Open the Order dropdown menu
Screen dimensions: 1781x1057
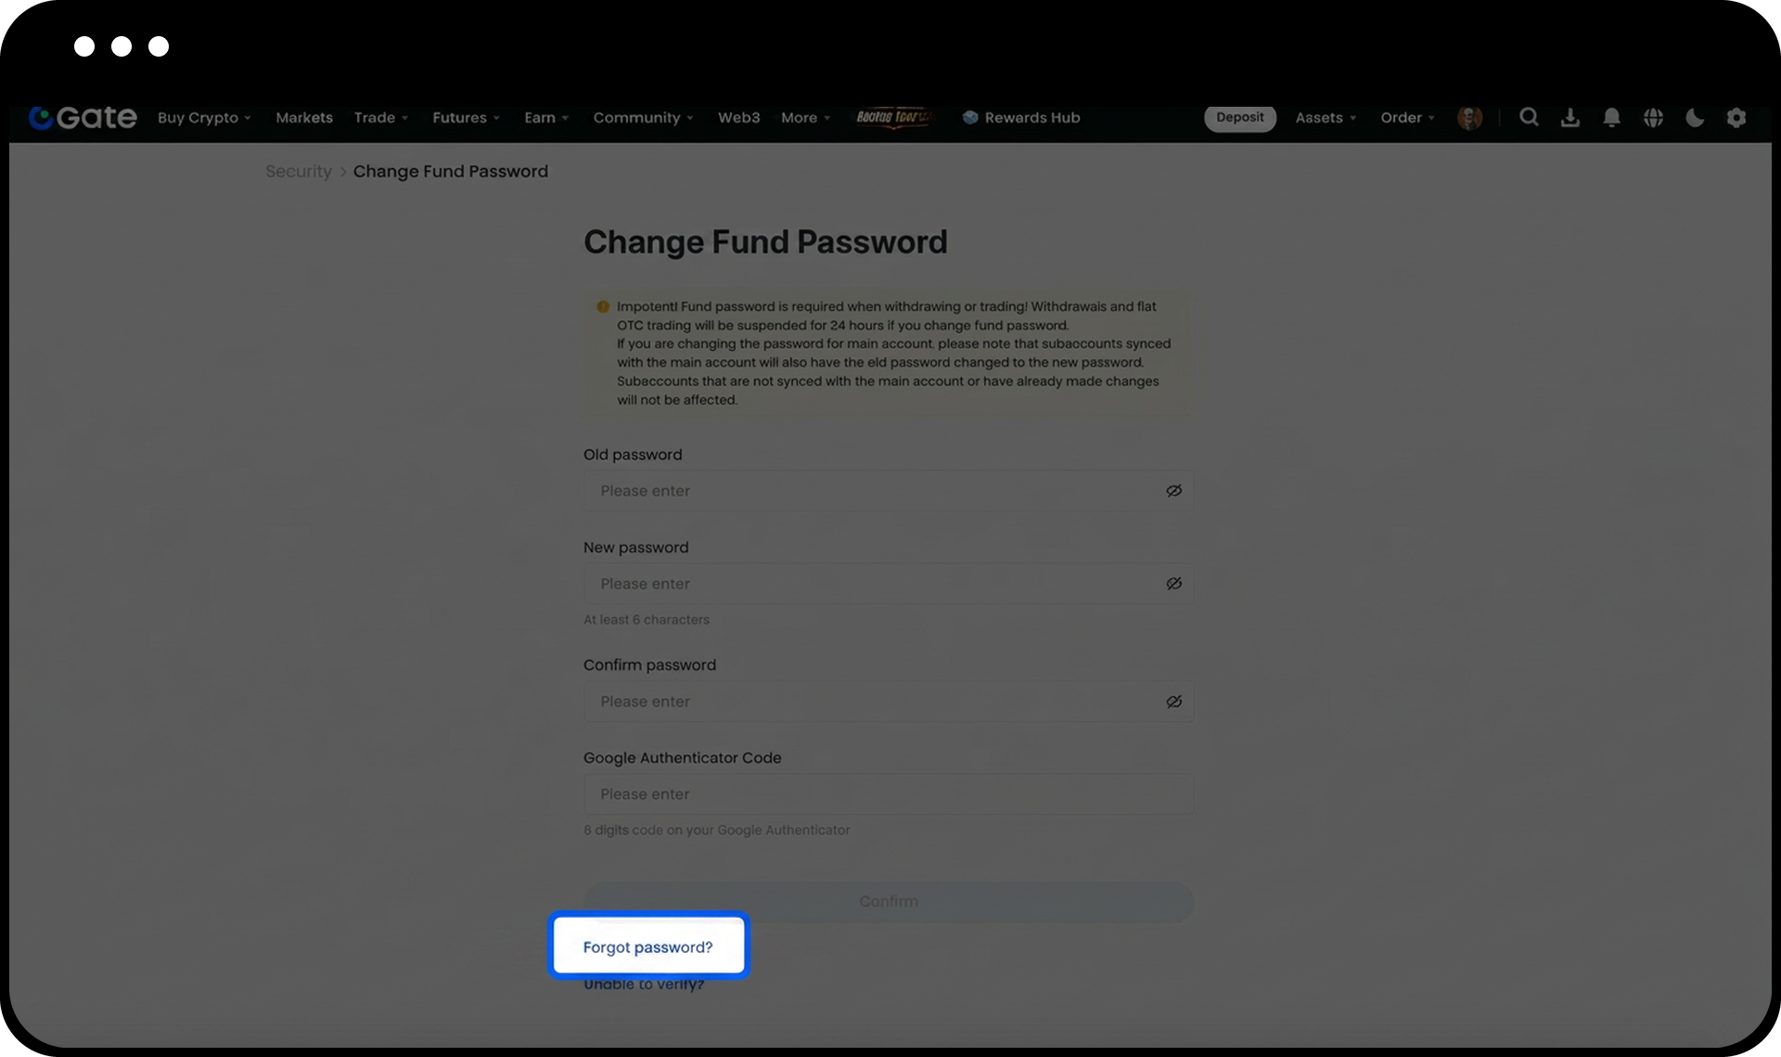(x=1407, y=118)
